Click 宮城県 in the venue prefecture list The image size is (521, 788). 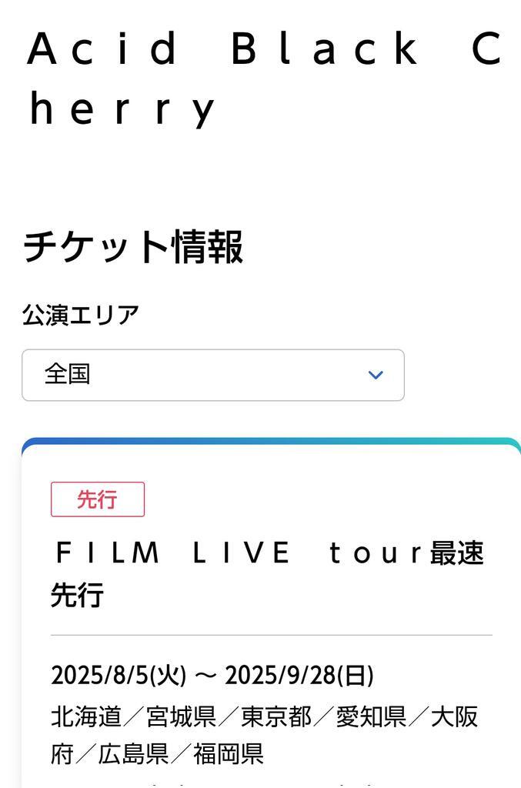coord(181,716)
